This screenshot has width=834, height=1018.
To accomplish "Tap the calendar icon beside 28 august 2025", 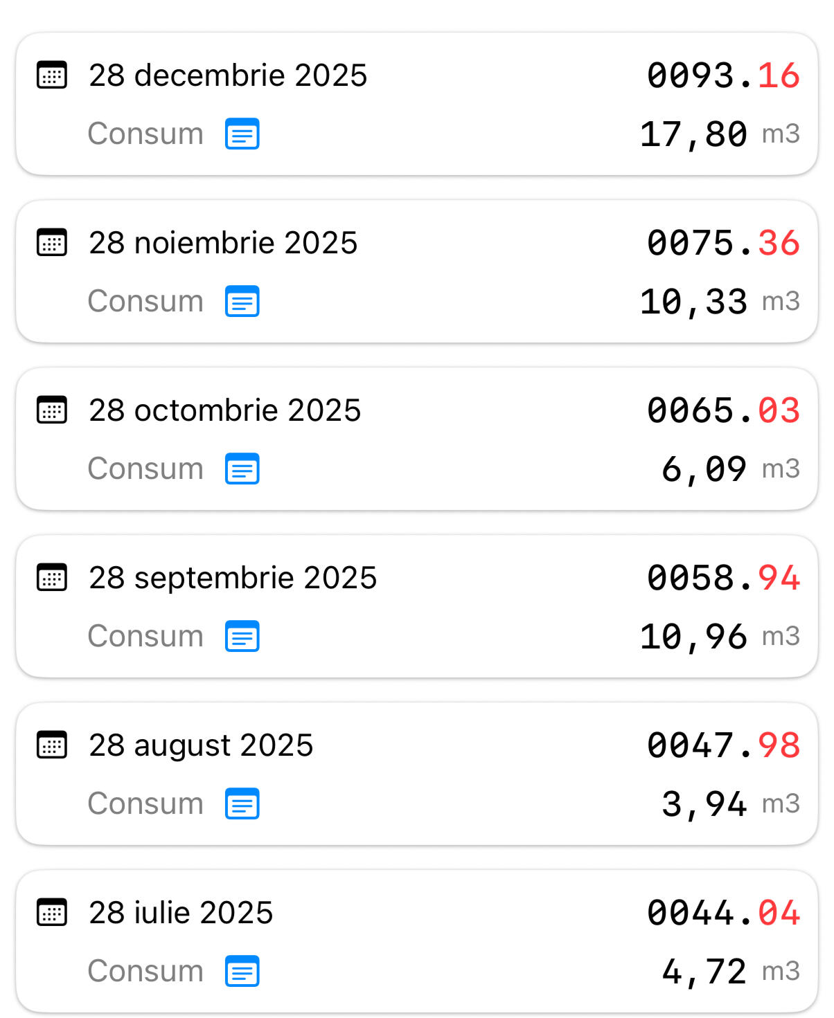I will coord(52,745).
